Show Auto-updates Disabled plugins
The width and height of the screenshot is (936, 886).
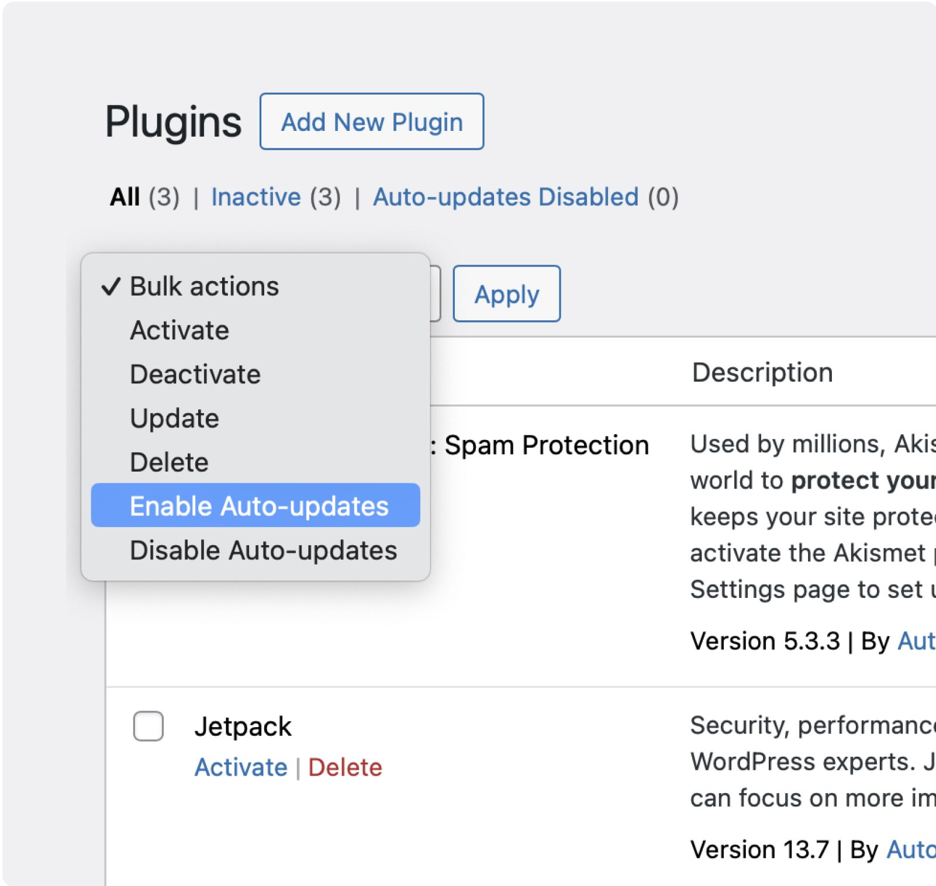506,197
